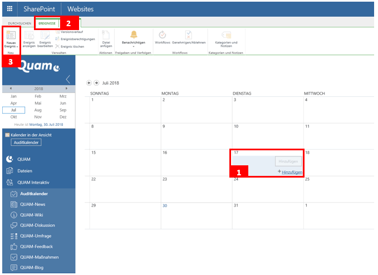Select Nov in the month picker
The height and width of the screenshot is (275, 378).
(x=38, y=117)
